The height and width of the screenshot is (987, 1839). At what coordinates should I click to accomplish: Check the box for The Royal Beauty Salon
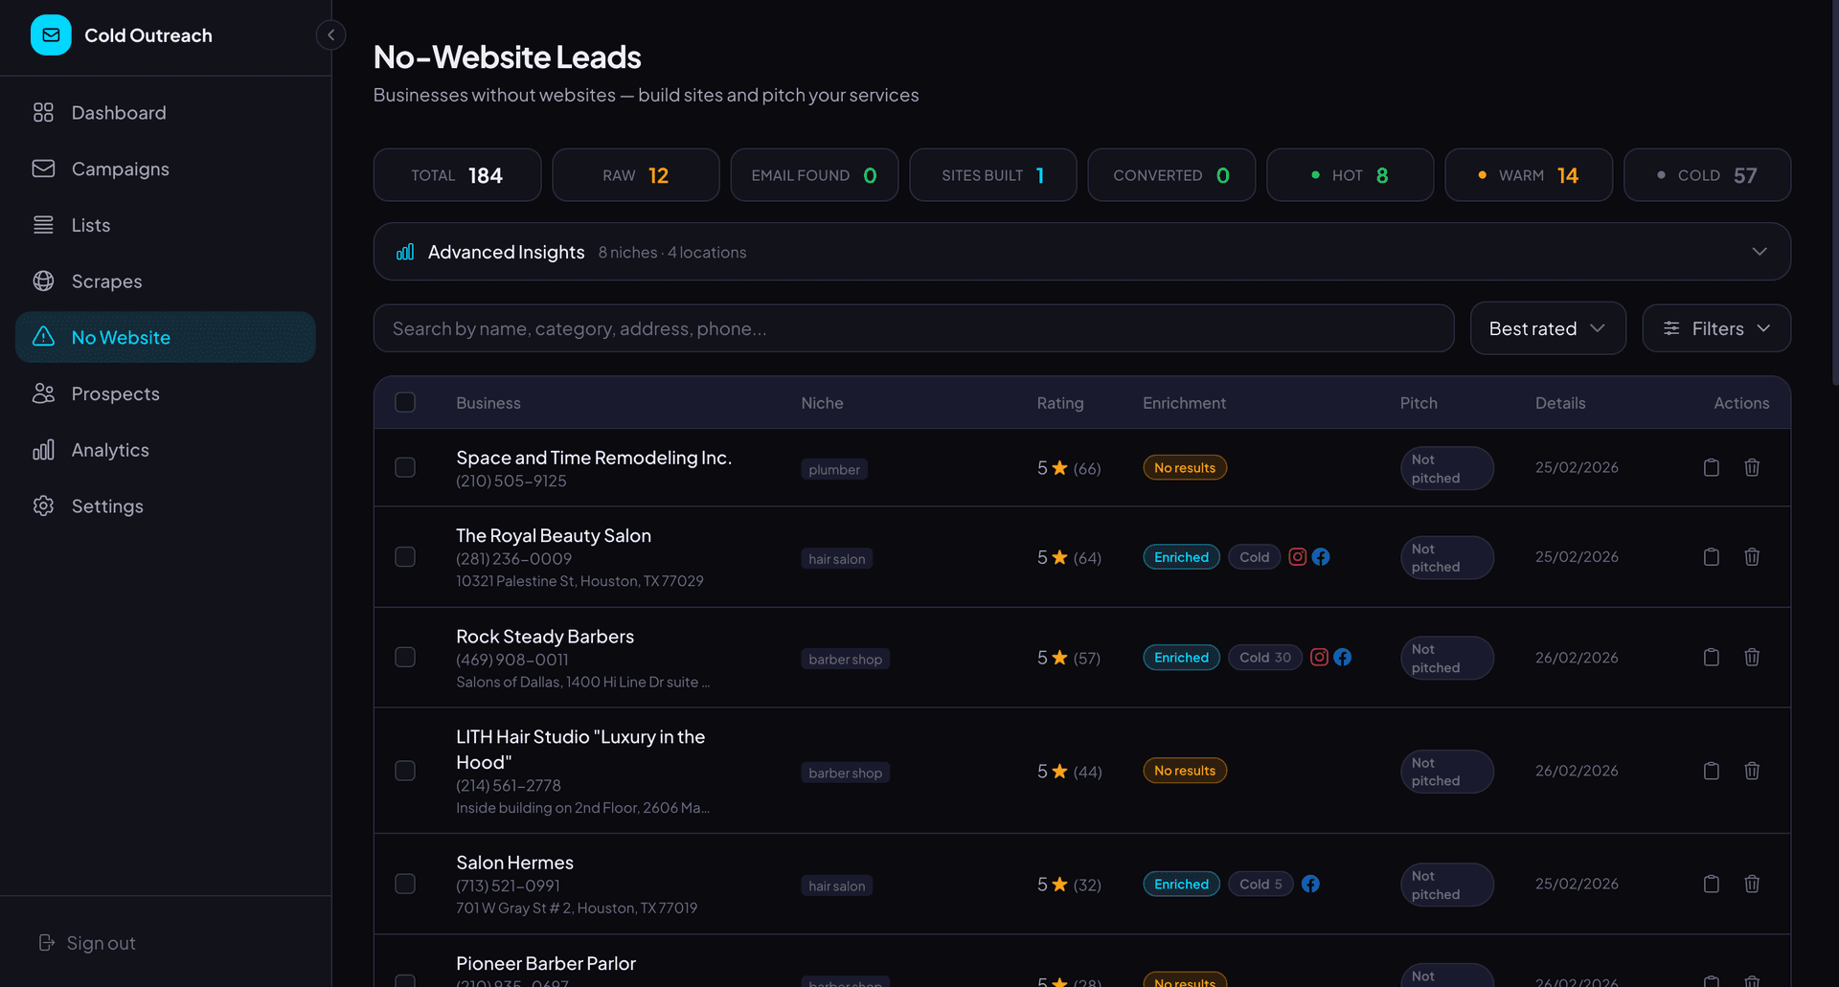pos(405,557)
